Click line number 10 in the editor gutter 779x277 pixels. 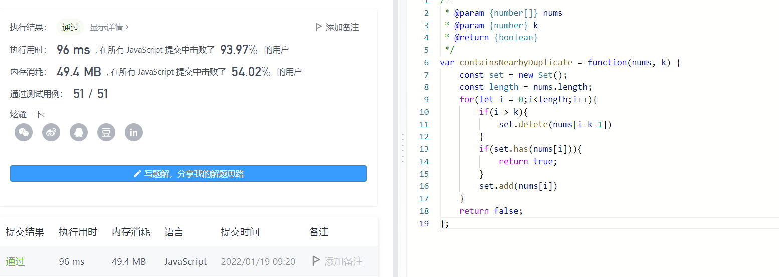424,112
